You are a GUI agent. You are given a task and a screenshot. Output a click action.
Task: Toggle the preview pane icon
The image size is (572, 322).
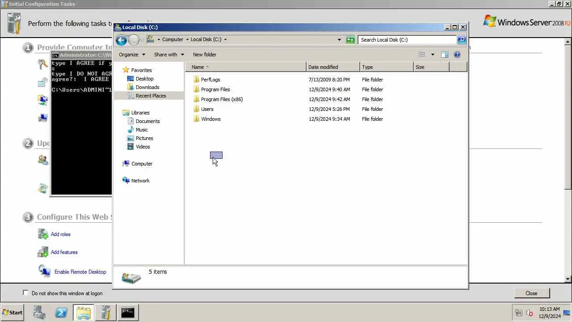(445, 55)
